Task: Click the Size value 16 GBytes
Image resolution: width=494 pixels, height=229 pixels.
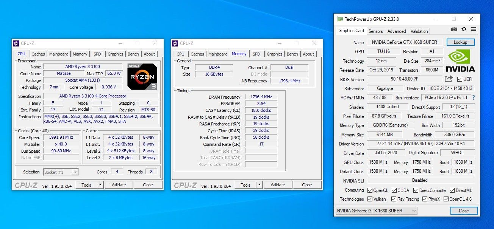Action: click(x=214, y=74)
